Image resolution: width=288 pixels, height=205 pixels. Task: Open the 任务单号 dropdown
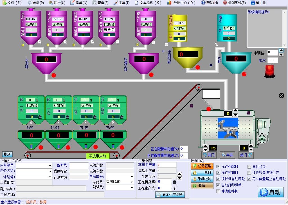point(50,166)
